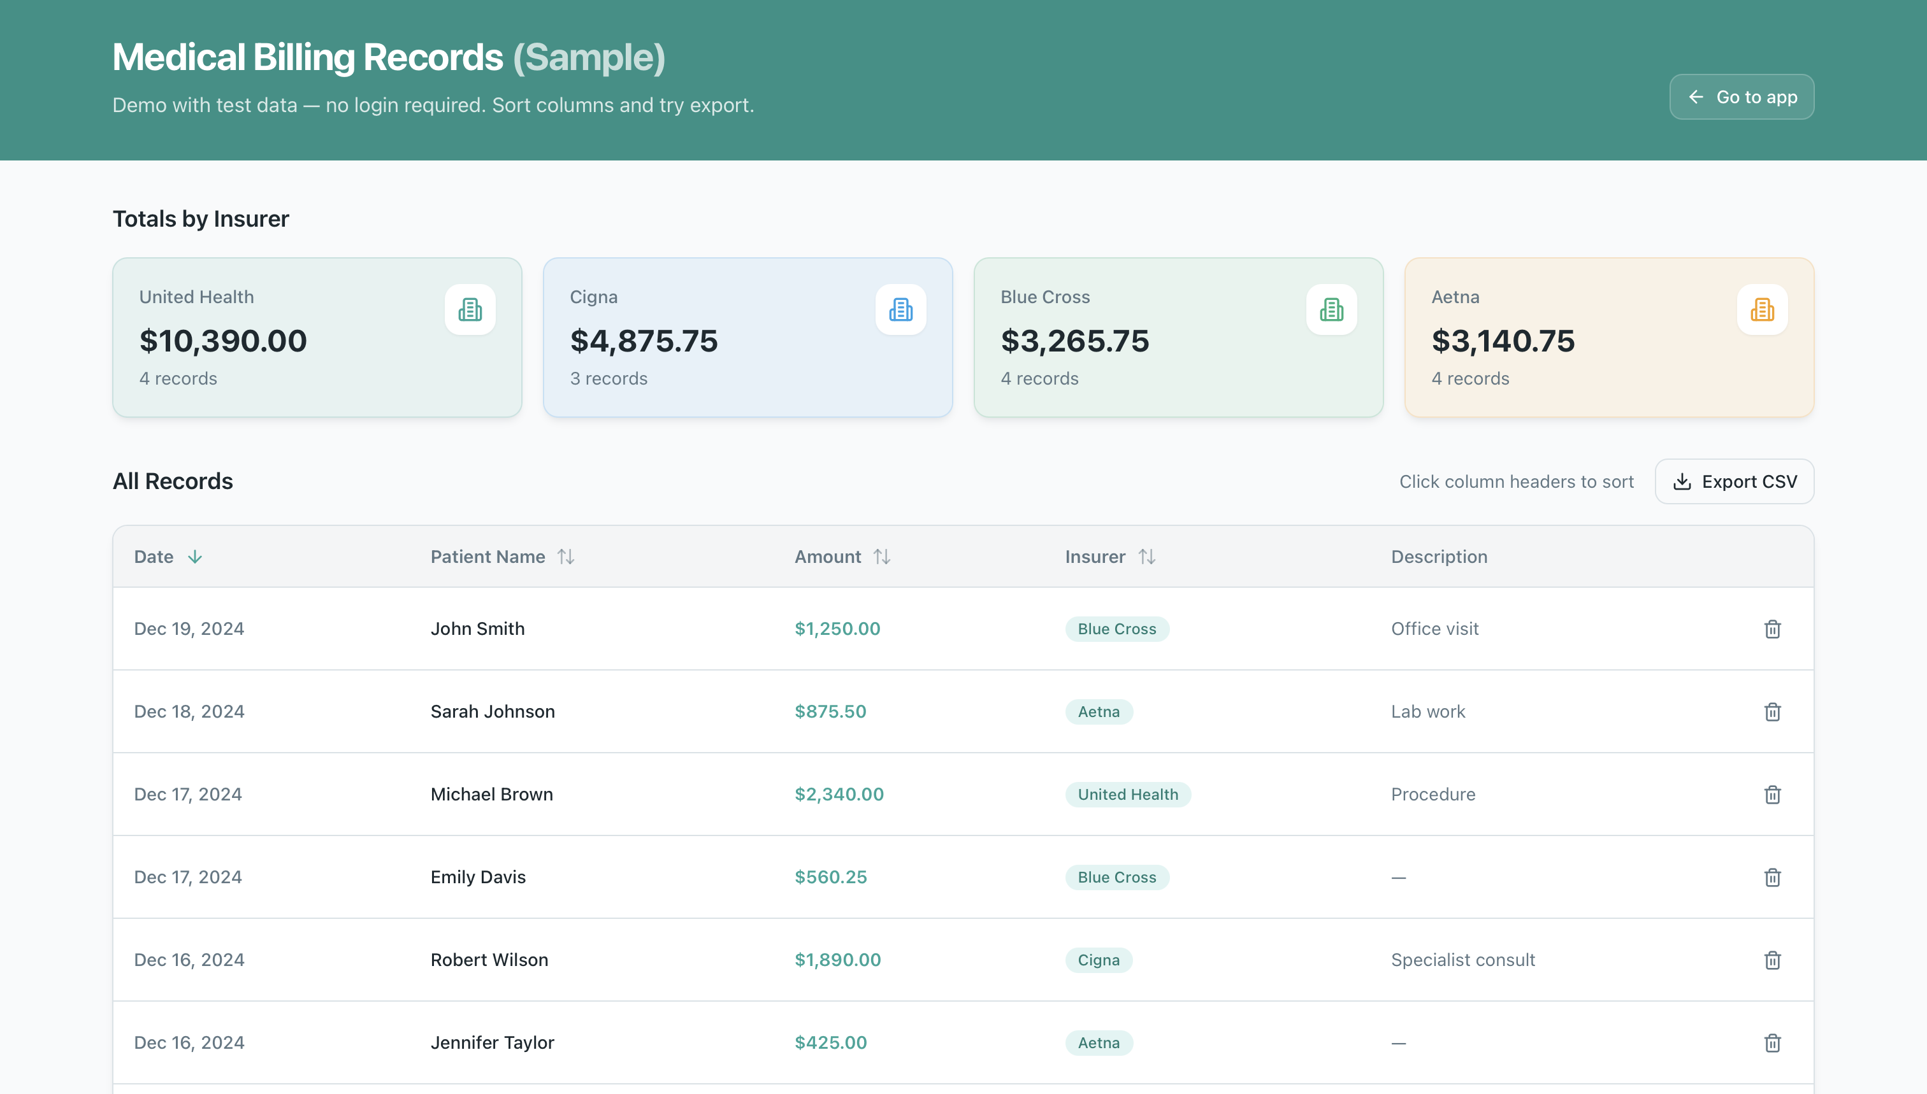Click the Aetna building icon
1927x1094 pixels.
point(1761,309)
